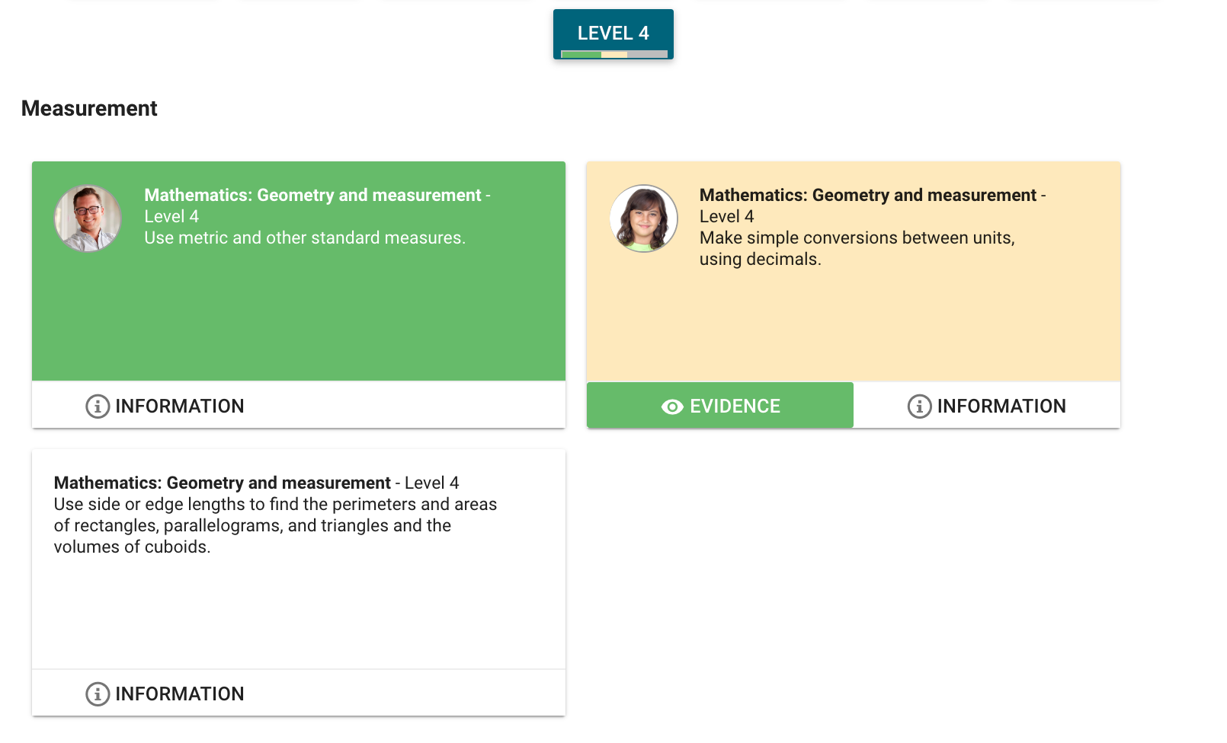1227x743 pixels.
Task: Click the man with glasses avatar
Action: [x=88, y=219]
